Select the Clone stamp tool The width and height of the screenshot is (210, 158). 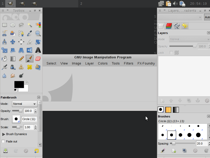pos(21,67)
